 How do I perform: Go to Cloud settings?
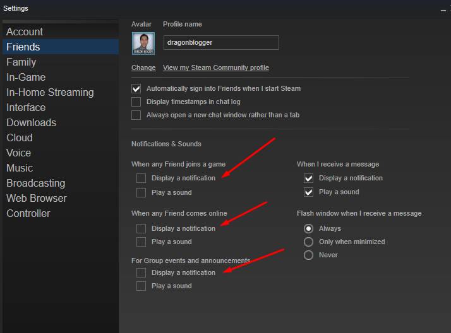pyautogui.click(x=61, y=137)
